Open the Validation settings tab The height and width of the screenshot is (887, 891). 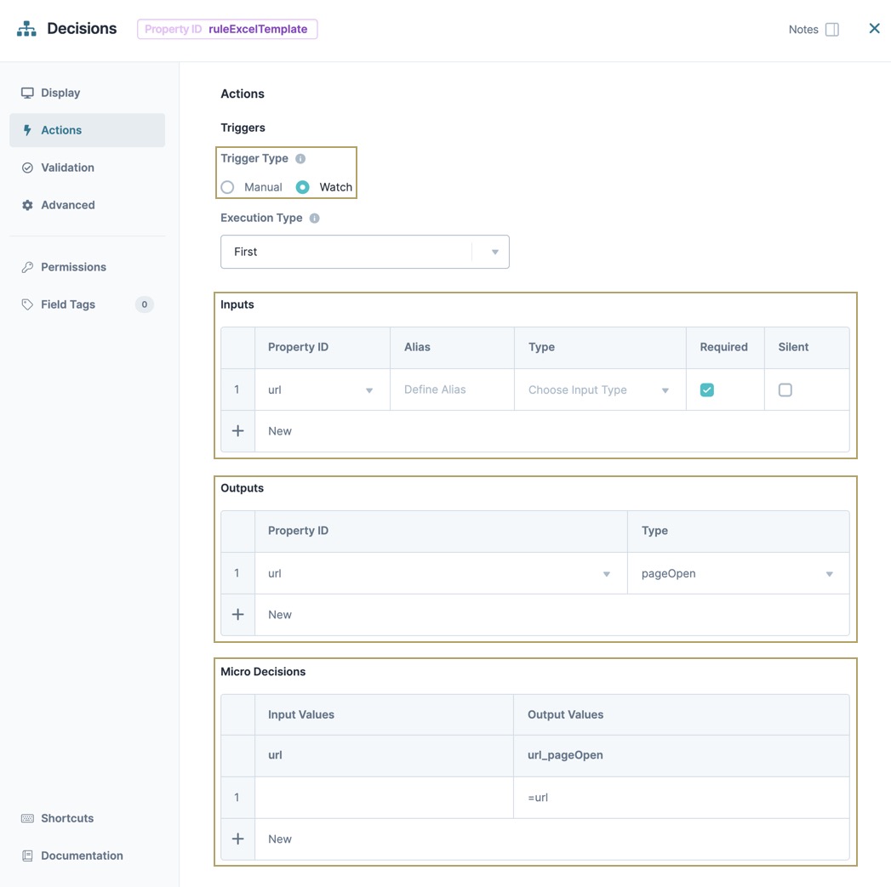tap(87, 168)
